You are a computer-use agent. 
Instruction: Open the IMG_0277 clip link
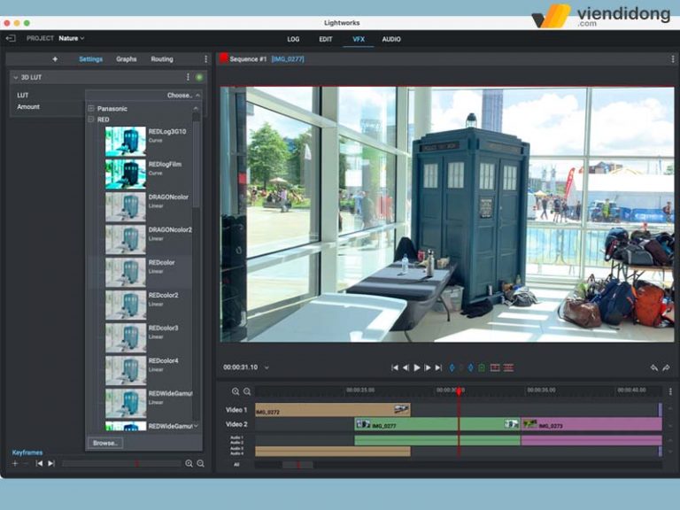pos(288,59)
